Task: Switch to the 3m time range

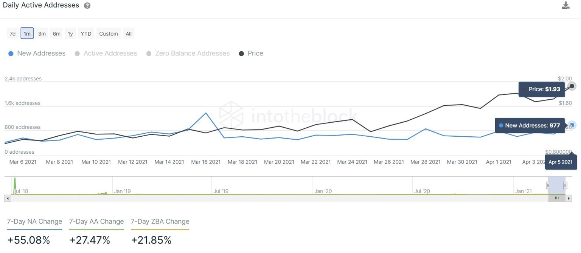Action: pos(42,34)
